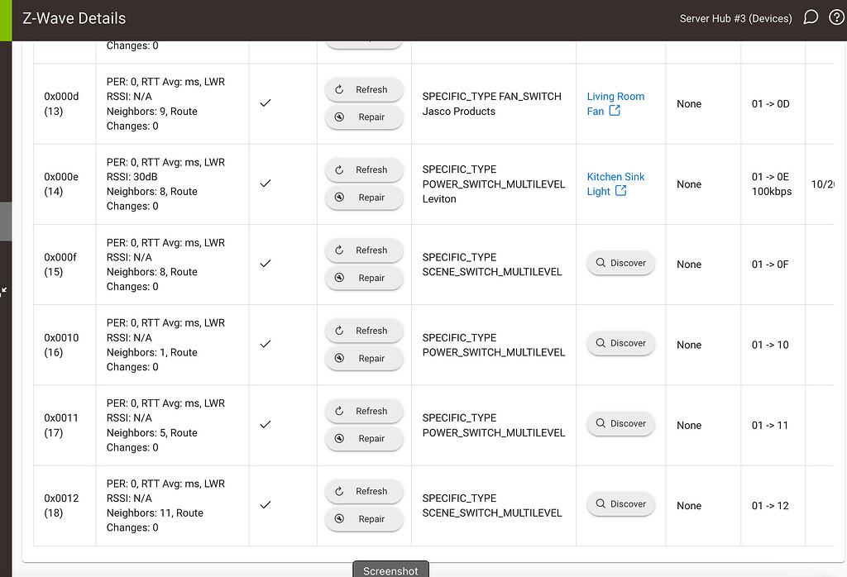The width and height of the screenshot is (847, 577).
Task: Click the gray sidebar scroll handle
Action: coord(5,222)
